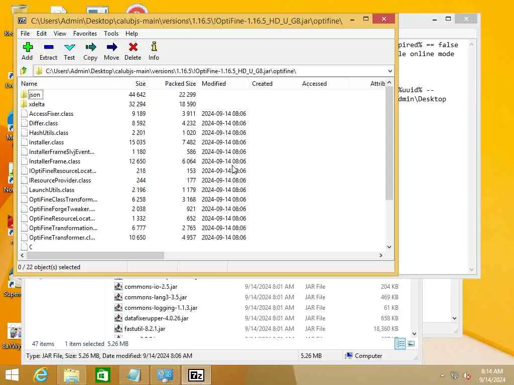Switch Explorer to large icons view
The width and height of the screenshot is (514, 385).
(x=411, y=344)
